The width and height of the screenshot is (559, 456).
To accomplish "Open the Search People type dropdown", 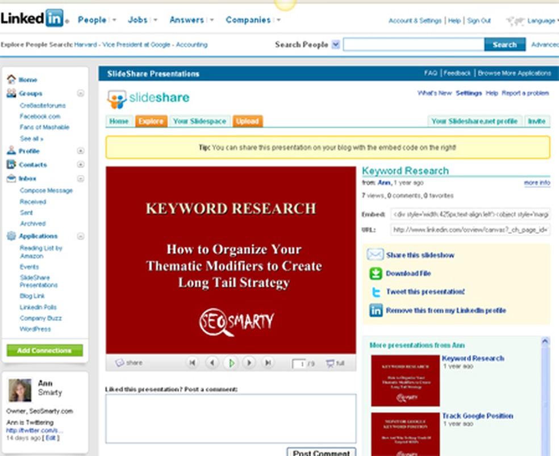I will pyautogui.click(x=336, y=44).
